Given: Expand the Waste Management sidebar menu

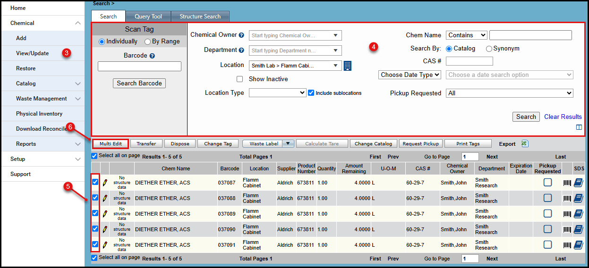Looking at the screenshot, I should coord(78,99).
